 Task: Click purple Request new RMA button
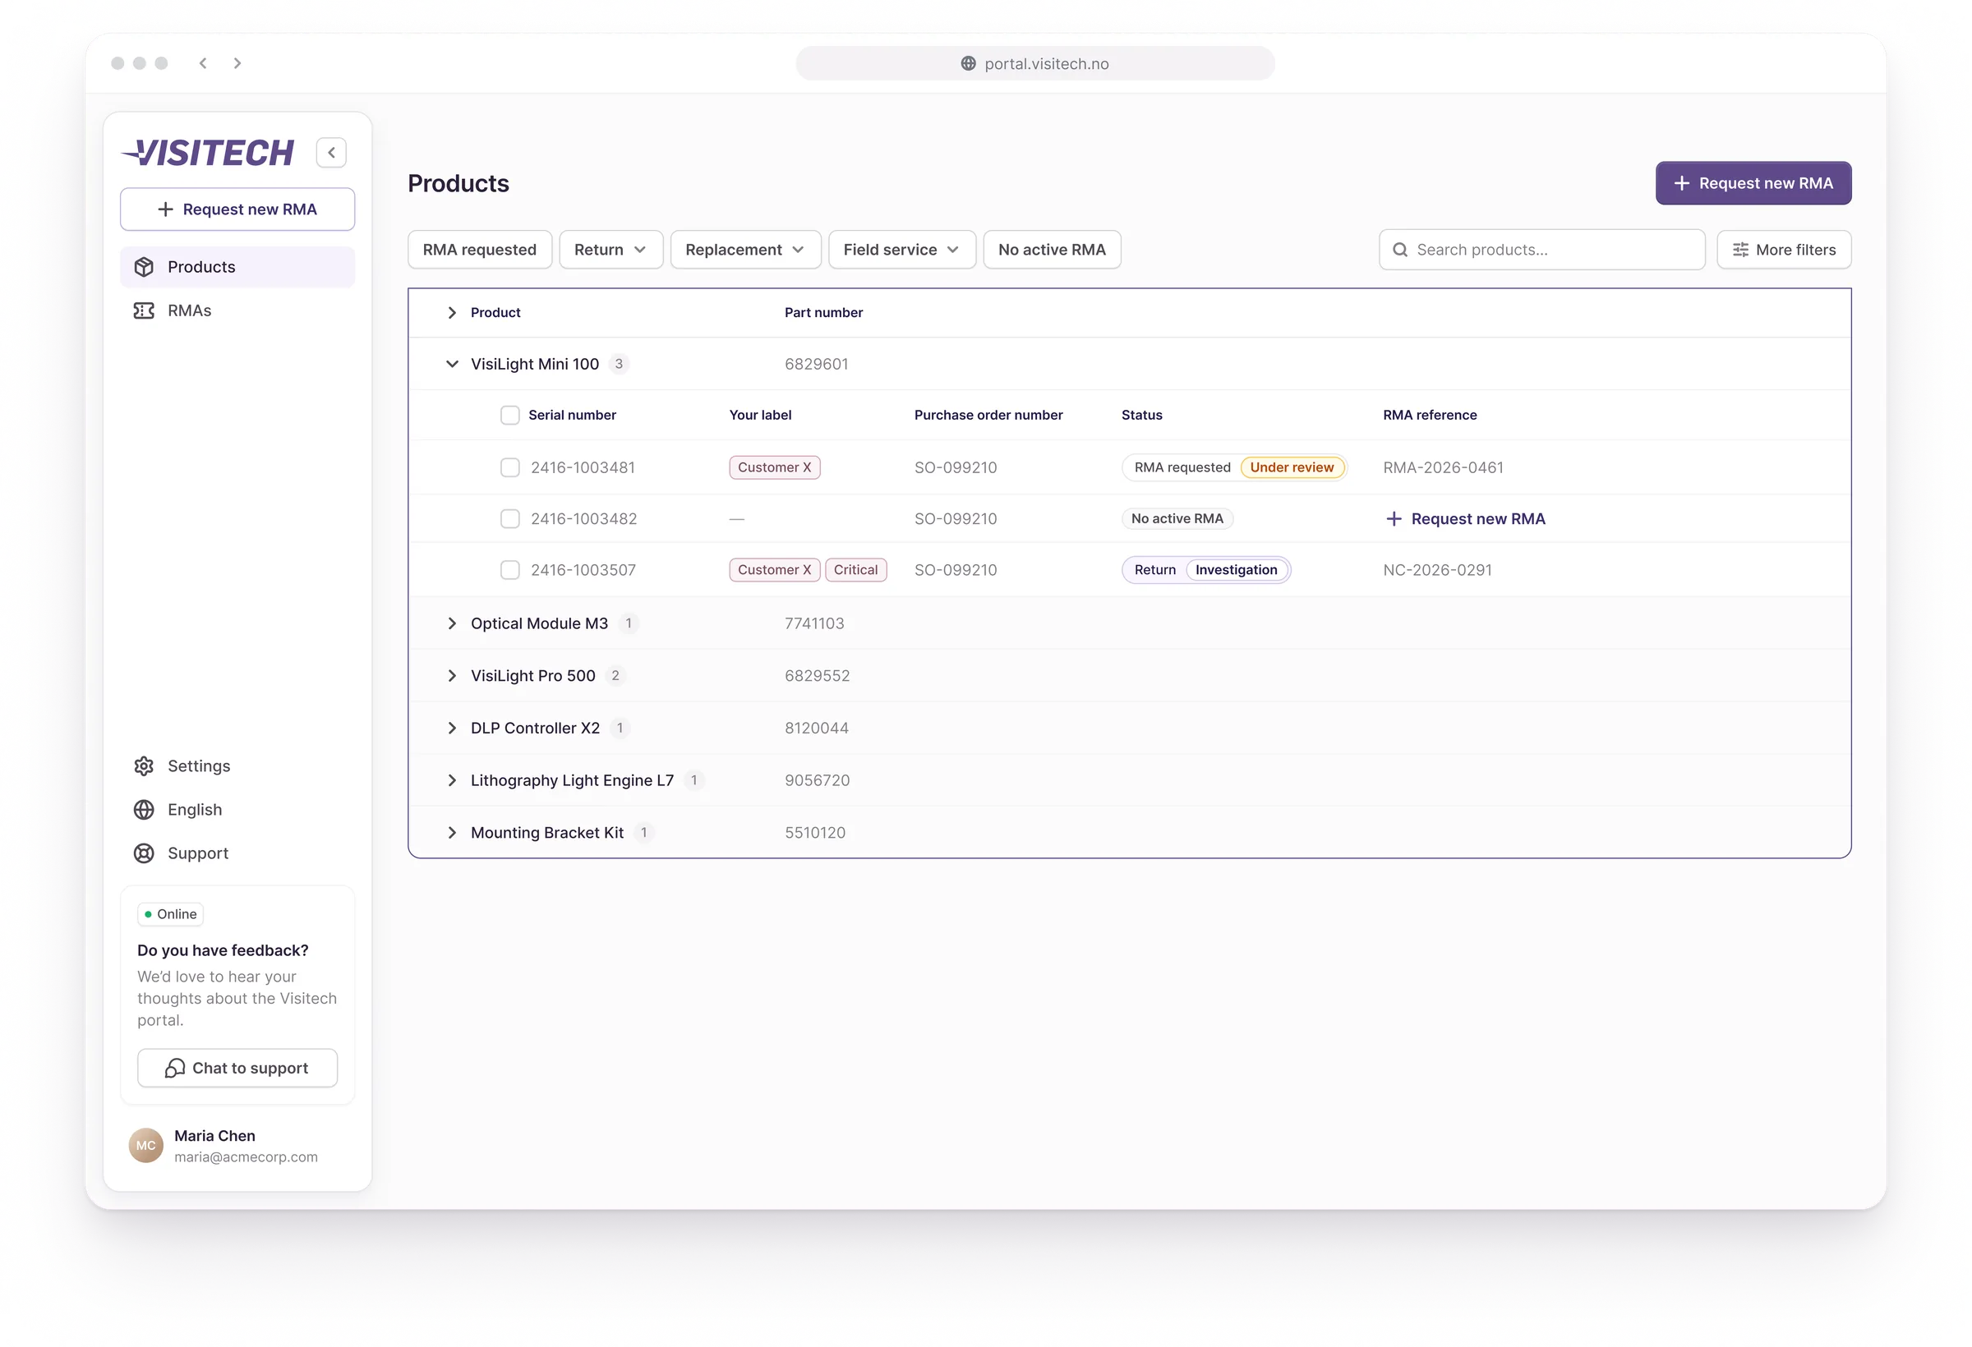coord(1753,183)
